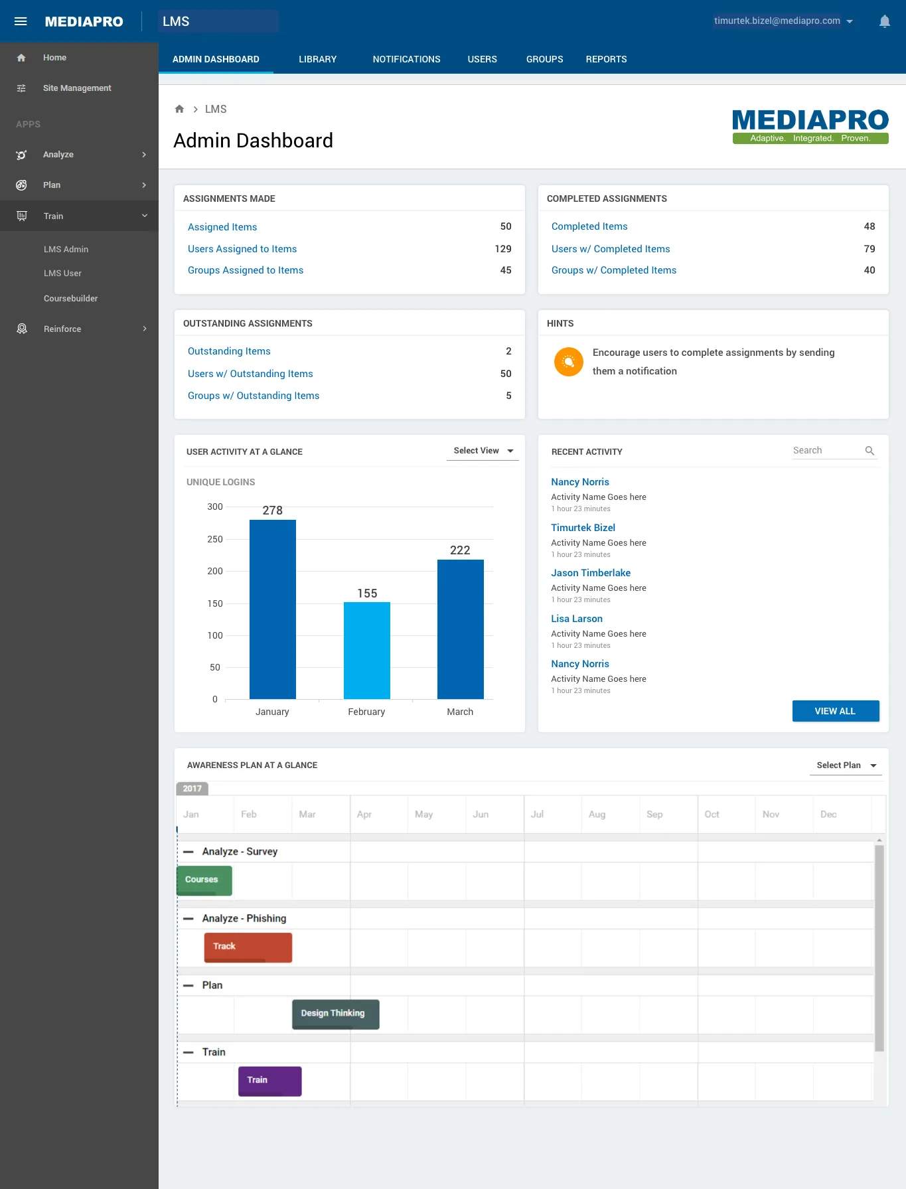
Task: Expand the Plan menu chevron
Action: 144,185
